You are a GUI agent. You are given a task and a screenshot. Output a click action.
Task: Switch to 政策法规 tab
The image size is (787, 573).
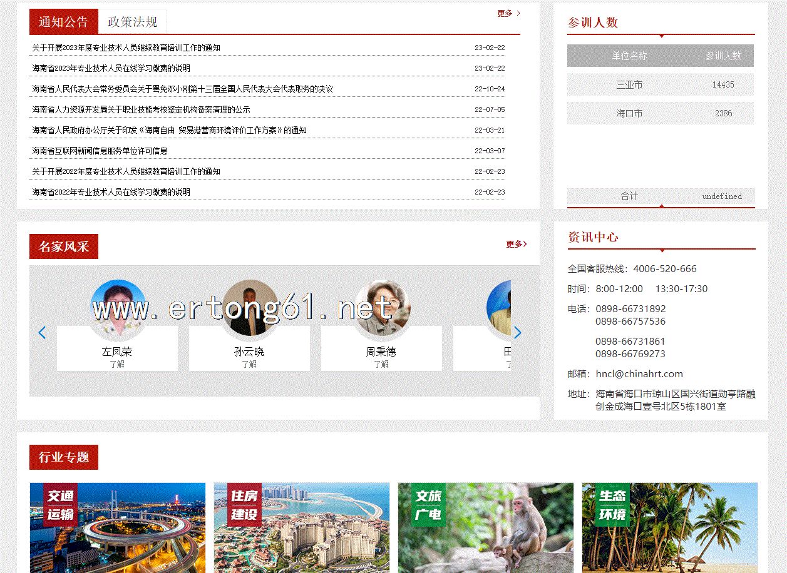point(133,22)
